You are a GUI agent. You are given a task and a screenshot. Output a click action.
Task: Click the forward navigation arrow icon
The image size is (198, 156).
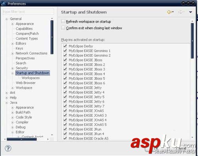click(180, 12)
